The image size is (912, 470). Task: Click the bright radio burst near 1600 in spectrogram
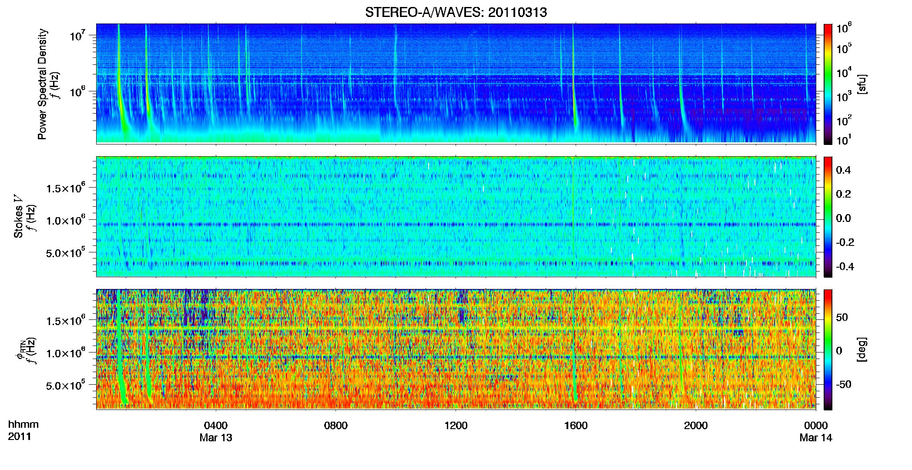point(574,78)
